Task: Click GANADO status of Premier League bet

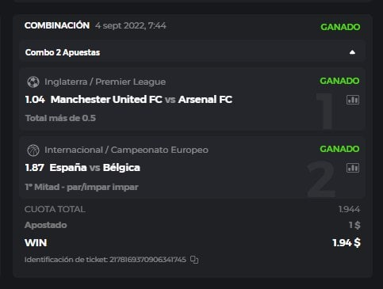Action: (x=339, y=81)
